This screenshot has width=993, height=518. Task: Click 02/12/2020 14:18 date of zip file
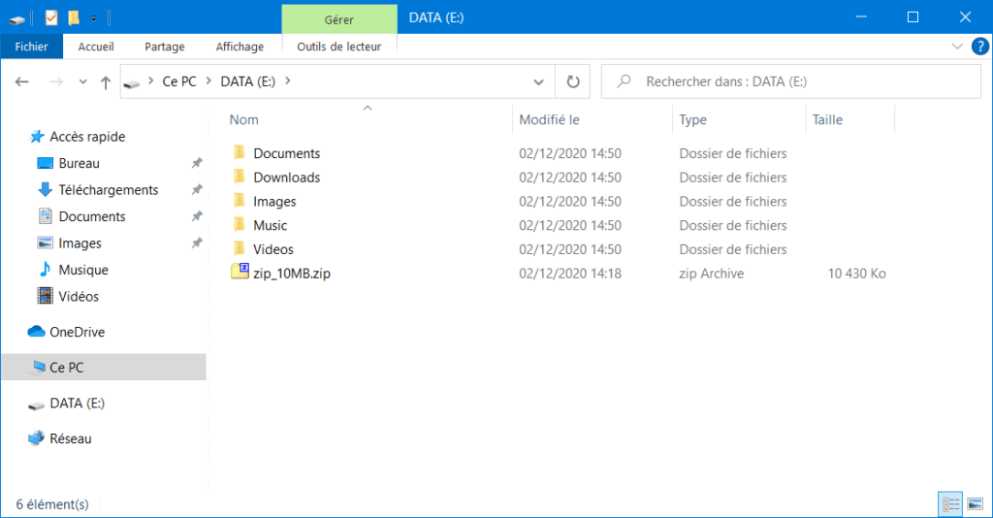click(570, 274)
